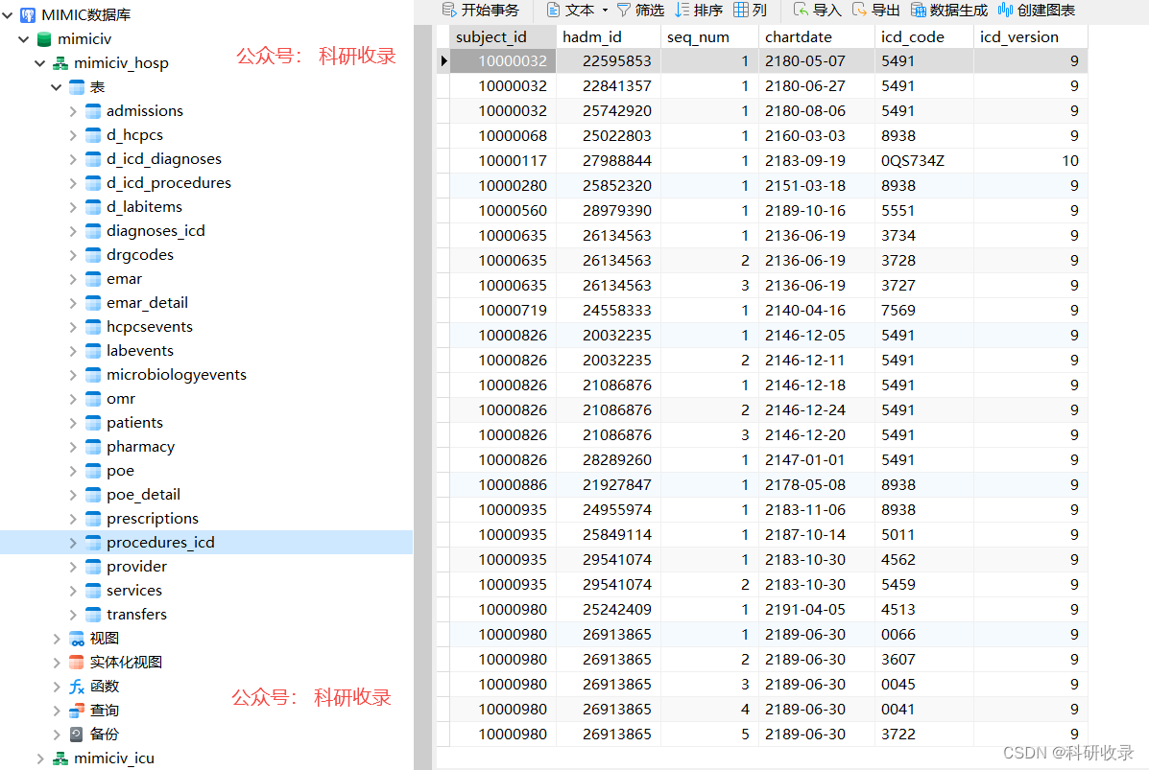Click the Import (导入) toolbar icon
This screenshot has width=1149, height=770.
point(801,10)
